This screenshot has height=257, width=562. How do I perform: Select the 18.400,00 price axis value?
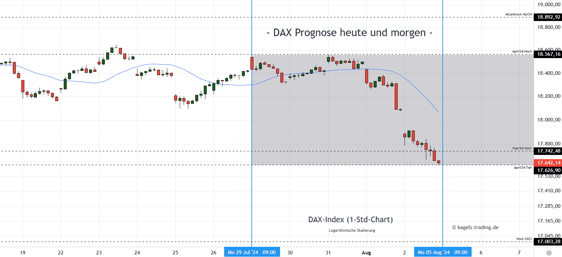[549, 73]
